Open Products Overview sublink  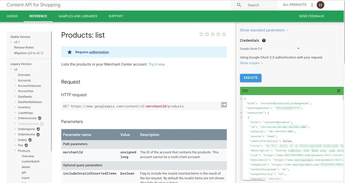(x=28, y=156)
